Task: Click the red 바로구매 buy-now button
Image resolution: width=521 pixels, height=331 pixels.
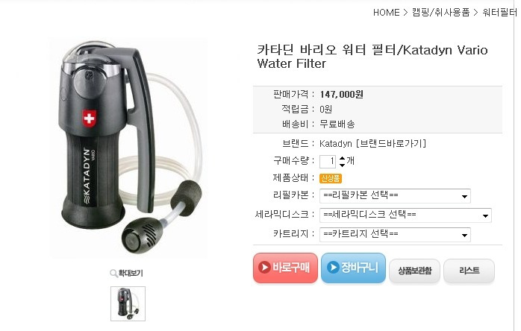Action: (x=285, y=268)
